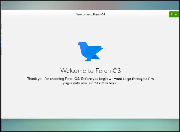Click the 'Thank you for choosing Feren OS' sentence
180x132 pixels.
[53, 79]
